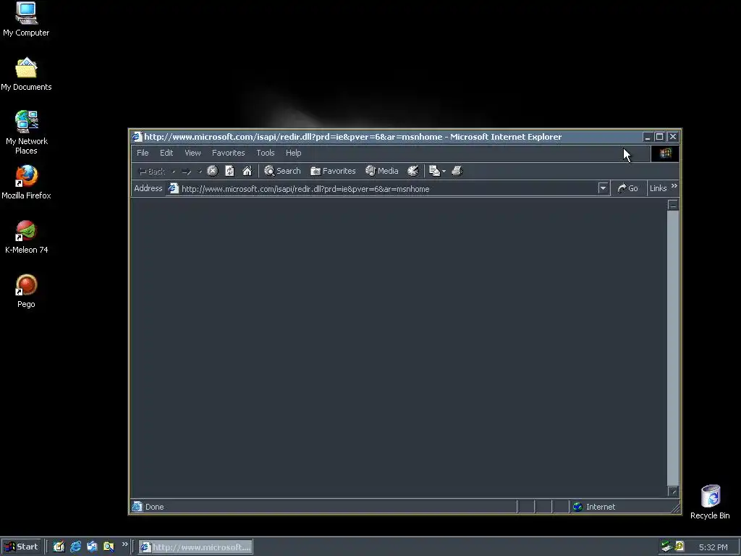Click the Go button

628,188
